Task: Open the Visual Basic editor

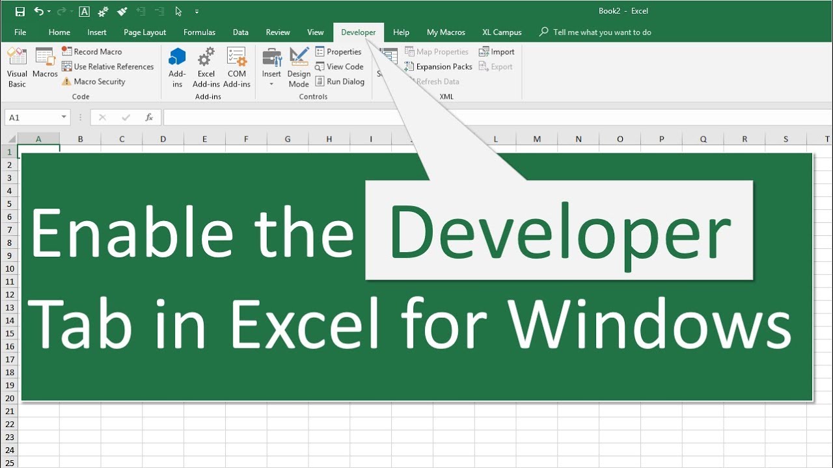Action: [17, 68]
